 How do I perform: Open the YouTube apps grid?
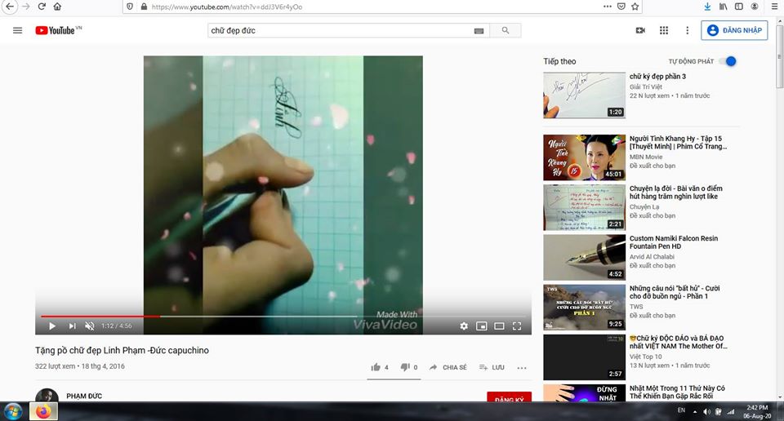pos(664,31)
